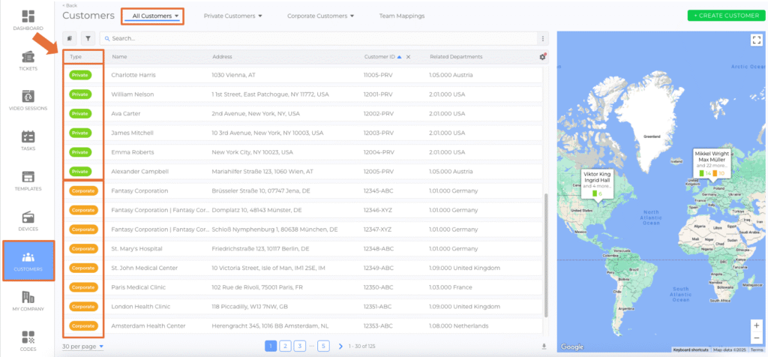Click the filter funnel icon
768x357 pixels.
coord(88,38)
